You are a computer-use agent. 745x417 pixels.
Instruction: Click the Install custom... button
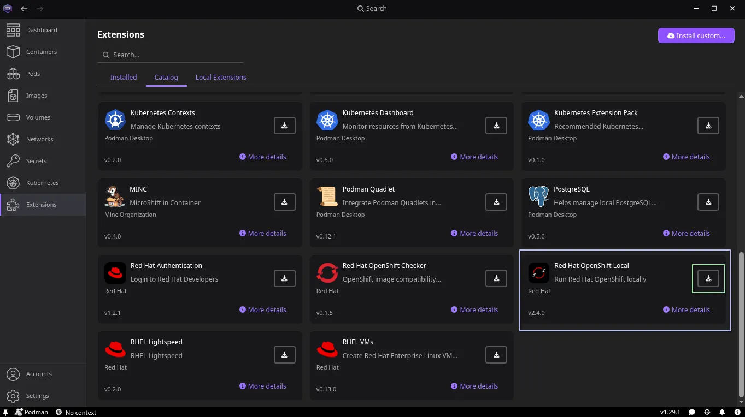tap(696, 35)
